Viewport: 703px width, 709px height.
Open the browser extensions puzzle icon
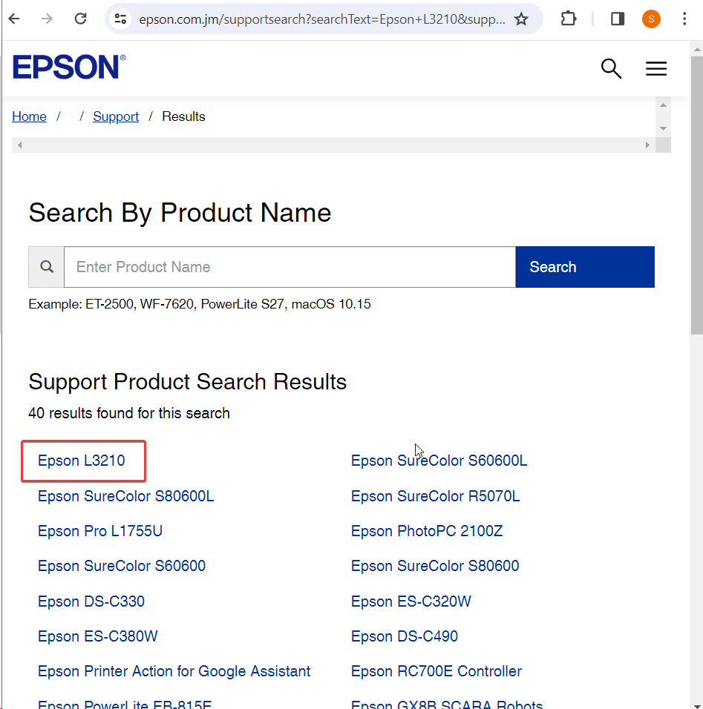click(x=569, y=19)
